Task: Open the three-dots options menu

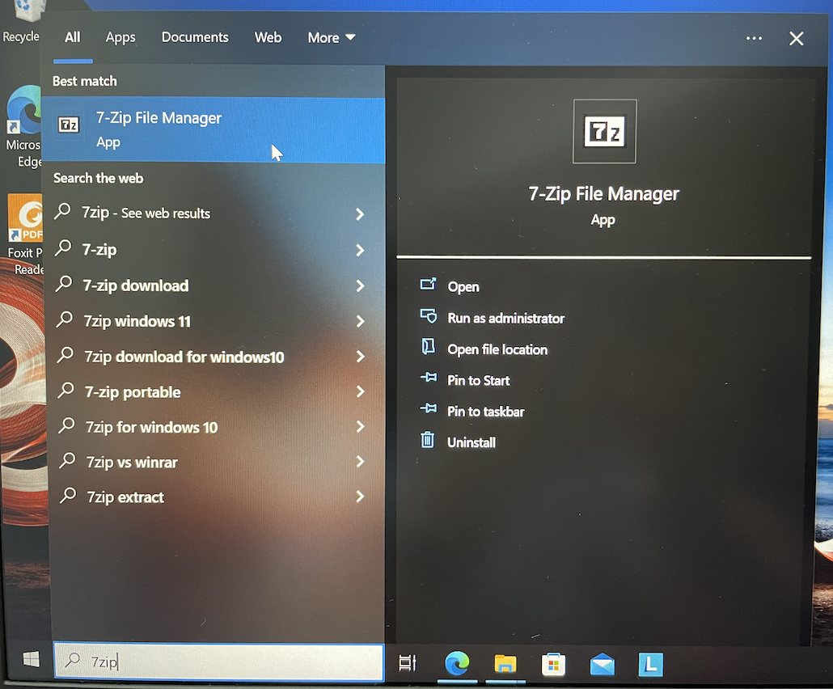Action: 754,38
